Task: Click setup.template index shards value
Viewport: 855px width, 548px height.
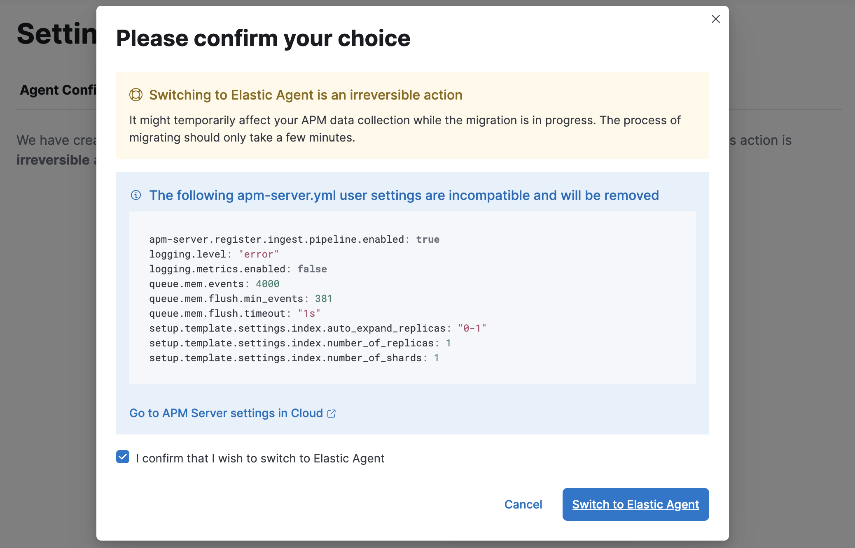Action: (x=436, y=358)
